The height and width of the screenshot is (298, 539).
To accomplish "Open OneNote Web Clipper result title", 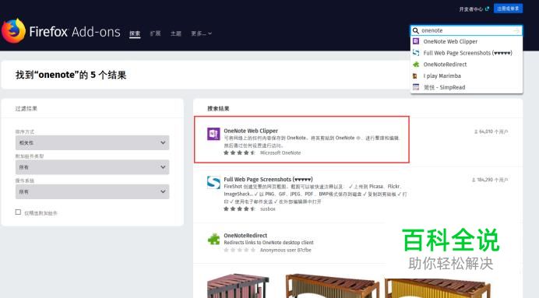I will click(251, 131).
